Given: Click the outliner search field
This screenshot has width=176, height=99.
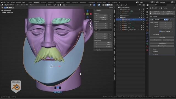Looking at the screenshot, I should 131,5.
